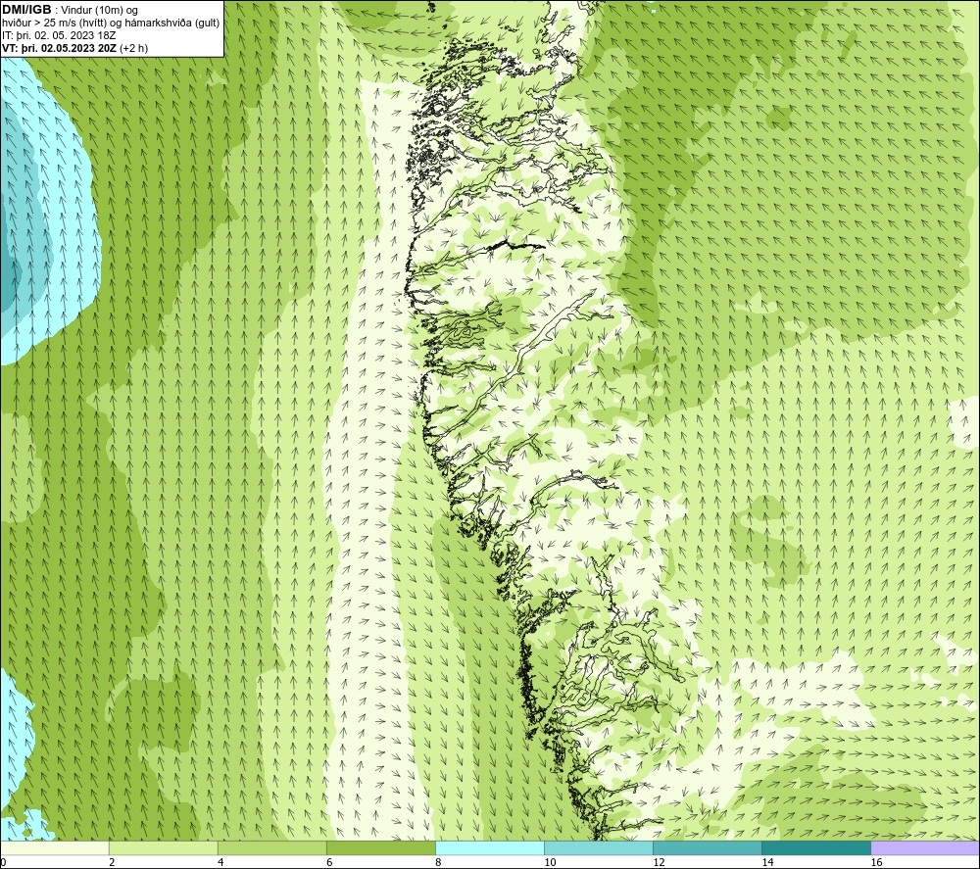Click the legend scale label '4'
The height and width of the screenshot is (869, 980).
pyautogui.click(x=220, y=863)
